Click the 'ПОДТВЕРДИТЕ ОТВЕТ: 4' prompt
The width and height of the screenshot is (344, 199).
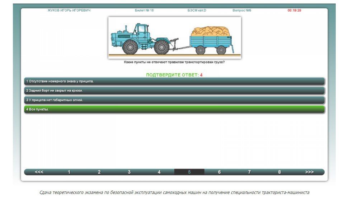click(174, 75)
